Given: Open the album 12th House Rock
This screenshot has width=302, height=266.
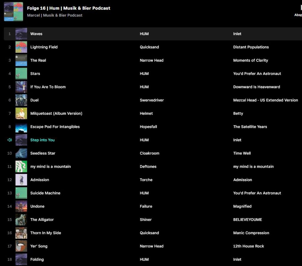Looking at the screenshot, I should [248, 246].
